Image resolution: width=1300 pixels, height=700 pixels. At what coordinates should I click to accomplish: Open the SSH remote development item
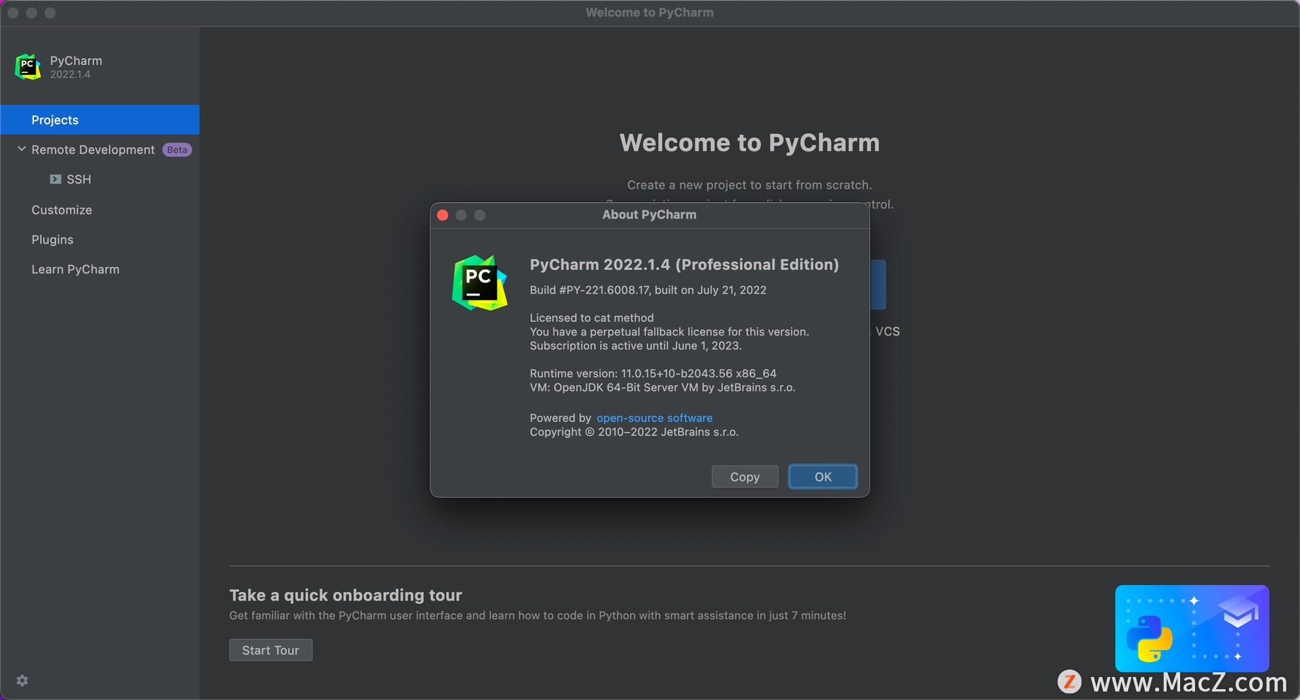79,179
